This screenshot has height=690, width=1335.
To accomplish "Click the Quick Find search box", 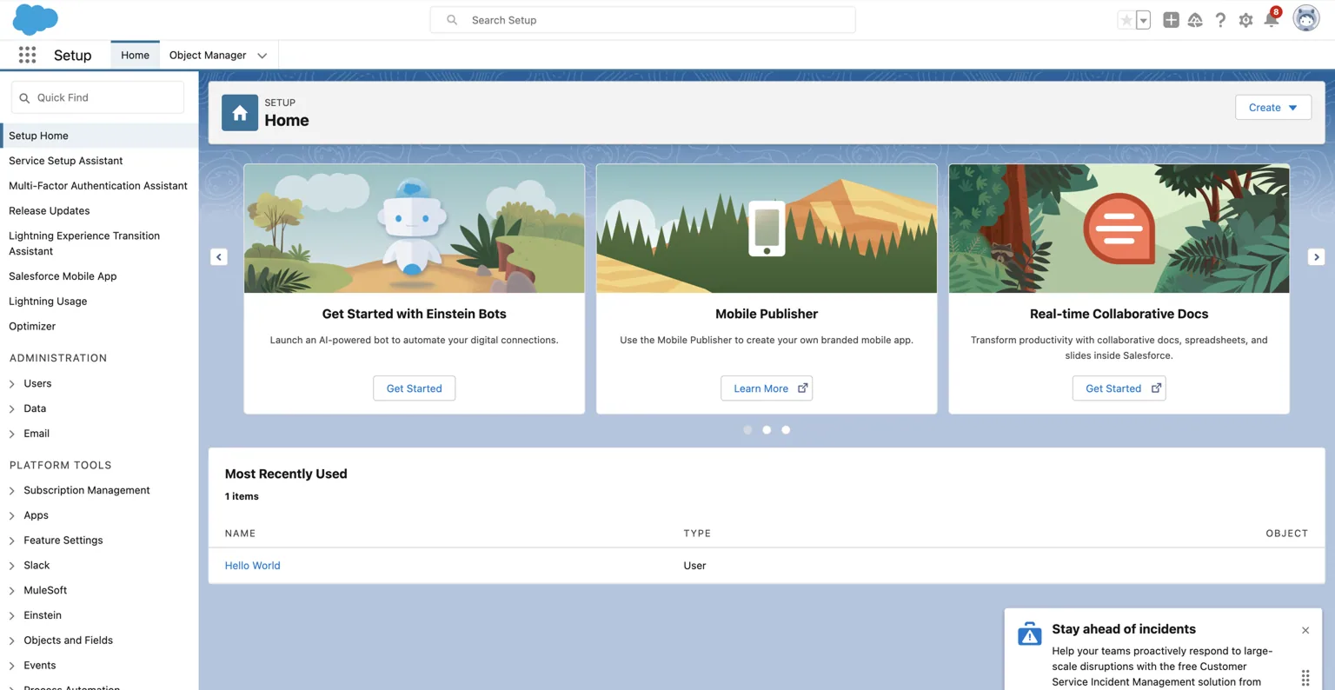I will (x=97, y=97).
